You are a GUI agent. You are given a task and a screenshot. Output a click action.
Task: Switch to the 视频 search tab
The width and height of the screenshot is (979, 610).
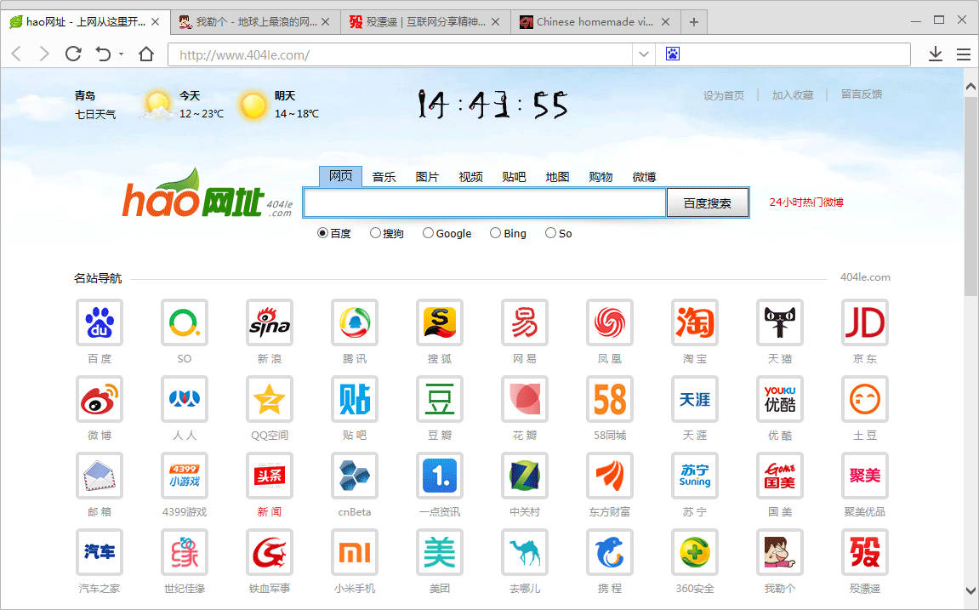[x=470, y=177]
